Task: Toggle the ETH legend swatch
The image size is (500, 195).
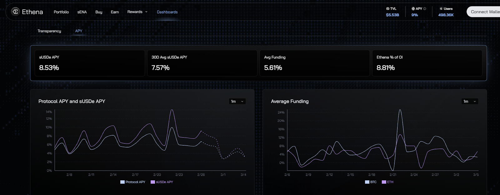Action: (x=384, y=182)
